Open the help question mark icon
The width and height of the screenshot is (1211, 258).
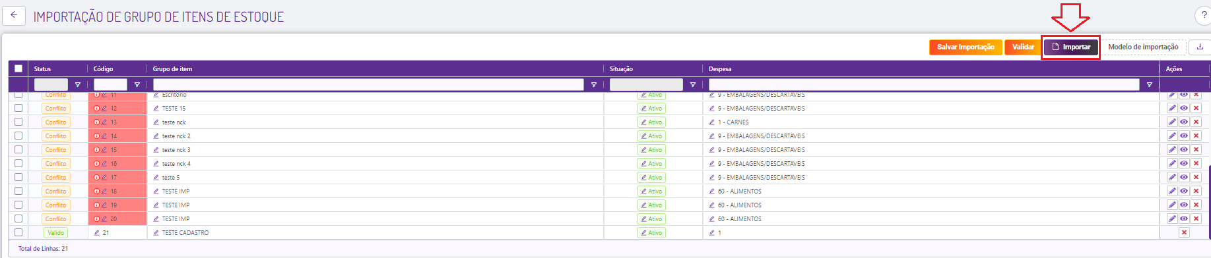pos(1204,15)
